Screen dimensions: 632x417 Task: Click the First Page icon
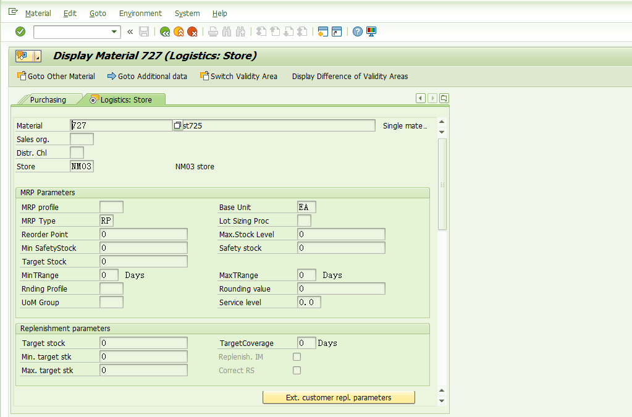[261, 32]
